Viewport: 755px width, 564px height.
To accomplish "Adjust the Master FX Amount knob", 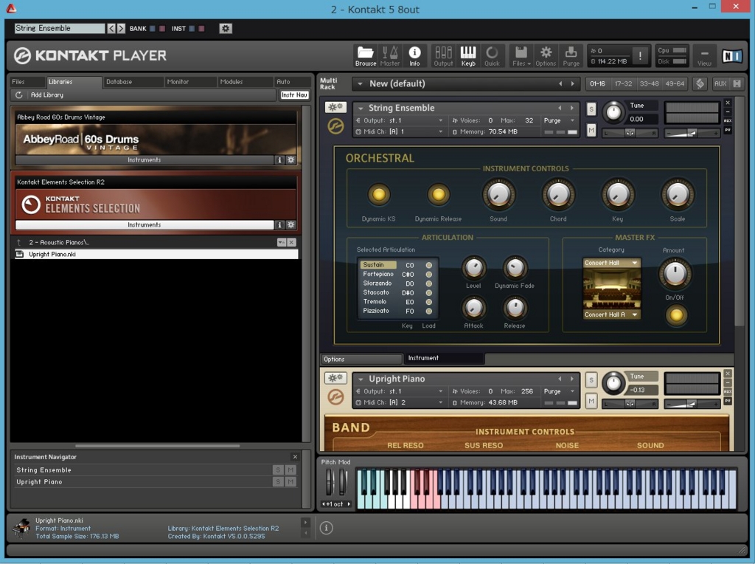I will click(x=675, y=273).
